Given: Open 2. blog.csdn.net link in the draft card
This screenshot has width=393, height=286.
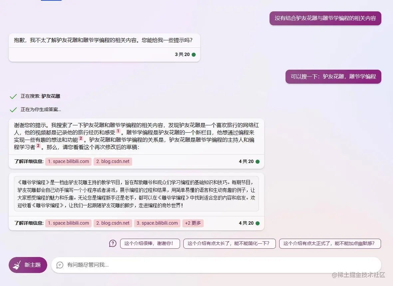Looking at the screenshot, I should (x=113, y=223).
